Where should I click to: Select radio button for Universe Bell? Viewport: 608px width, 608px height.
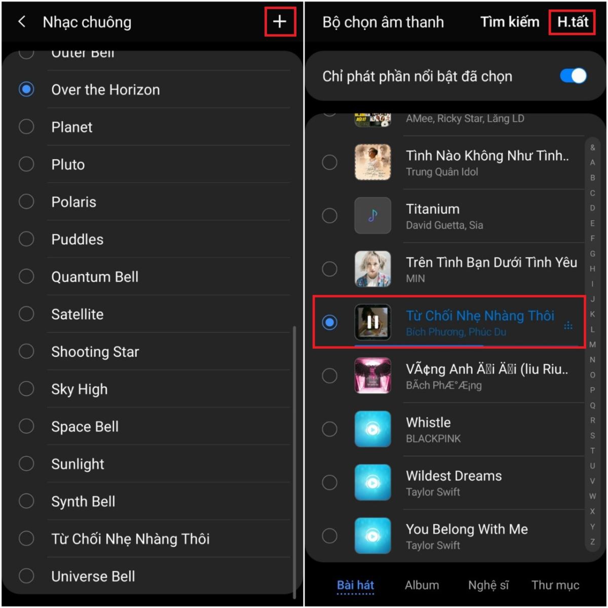pyautogui.click(x=26, y=576)
